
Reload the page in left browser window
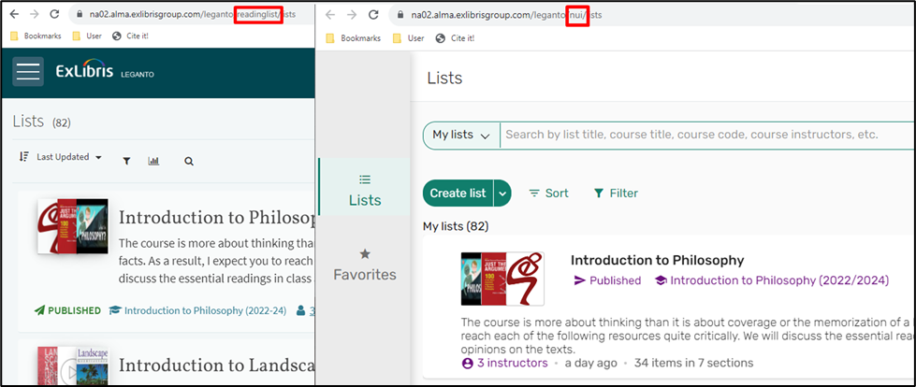54,15
